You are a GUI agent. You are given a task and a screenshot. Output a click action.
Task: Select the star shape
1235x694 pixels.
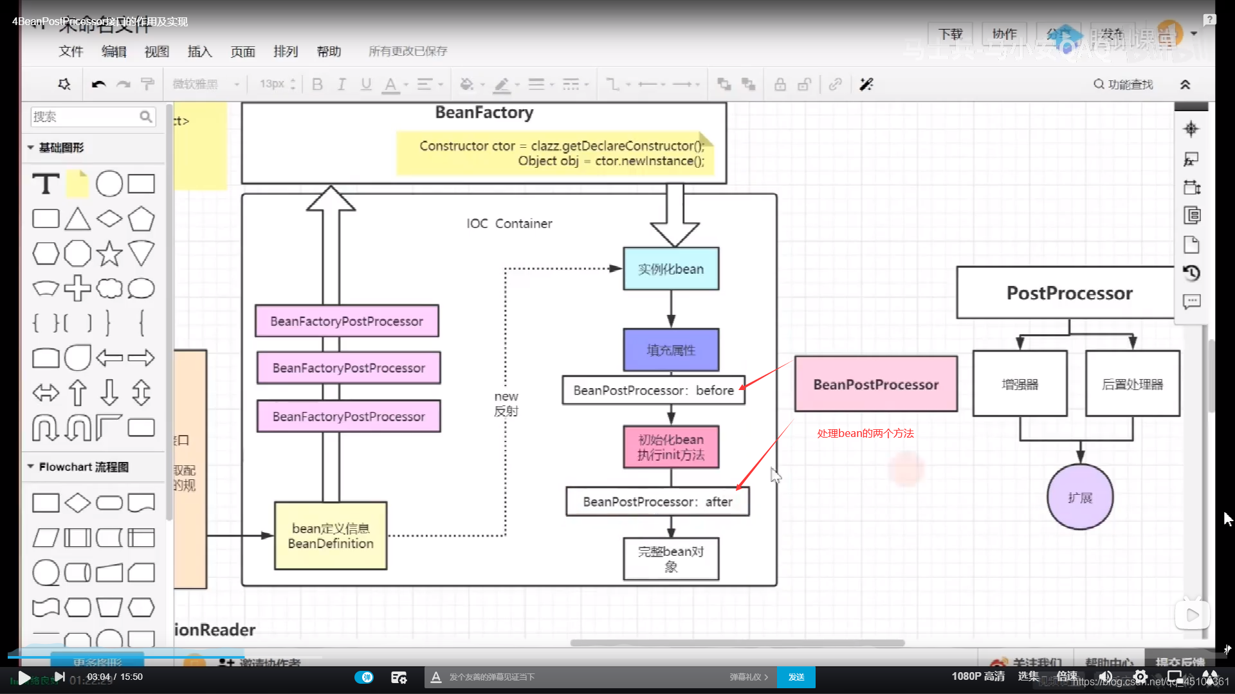109,254
